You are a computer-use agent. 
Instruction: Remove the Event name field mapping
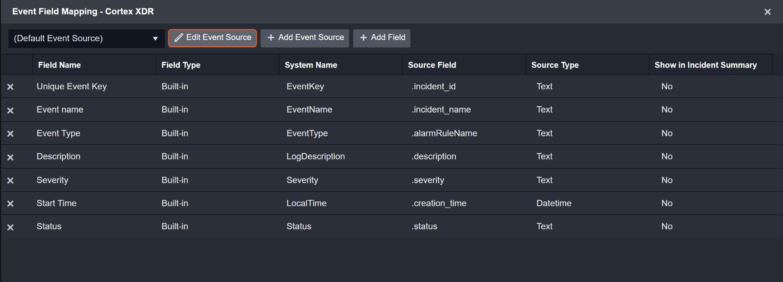(10, 111)
